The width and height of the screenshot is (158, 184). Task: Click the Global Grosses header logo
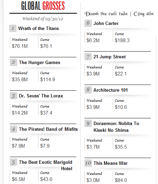(x=43, y=6)
